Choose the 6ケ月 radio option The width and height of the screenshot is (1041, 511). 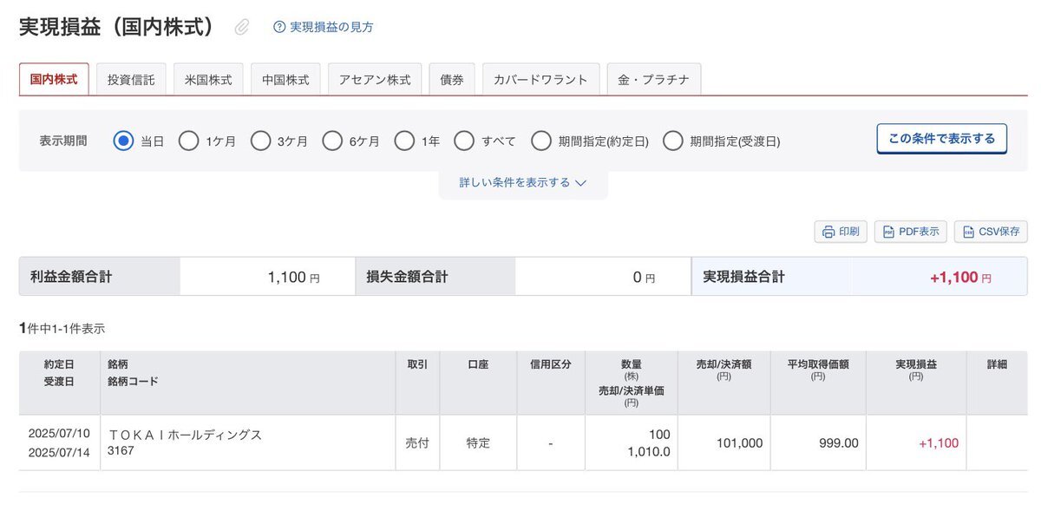(x=332, y=141)
